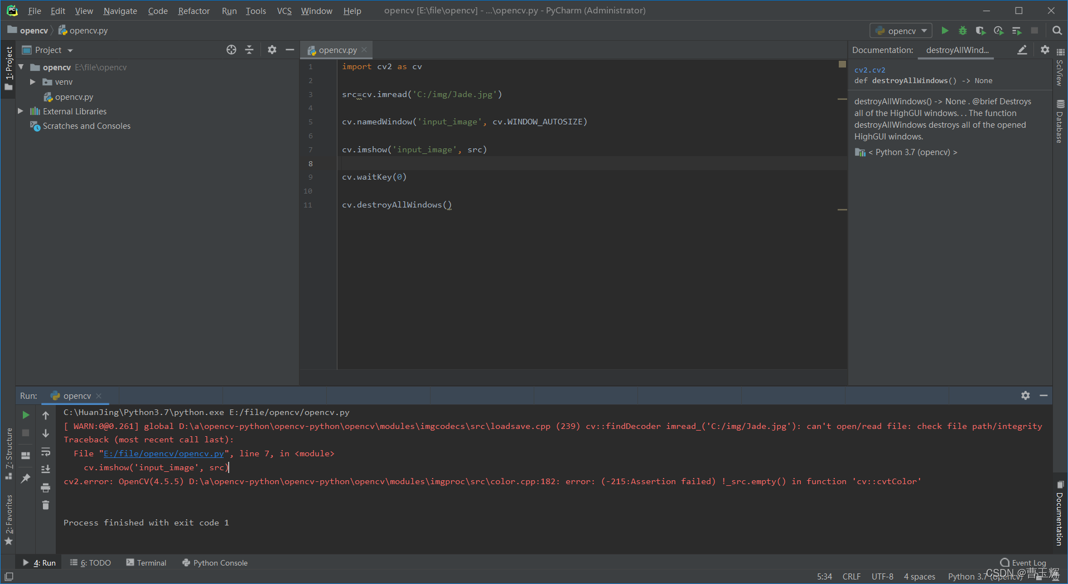Image resolution: width=1068 pixels, height=584 pixels.
Task: Close the opencv Run tab
Action: 99,396
